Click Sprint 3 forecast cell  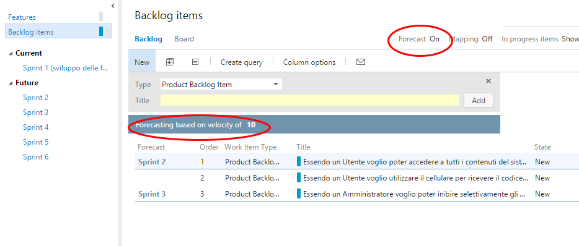click(152, 194)
